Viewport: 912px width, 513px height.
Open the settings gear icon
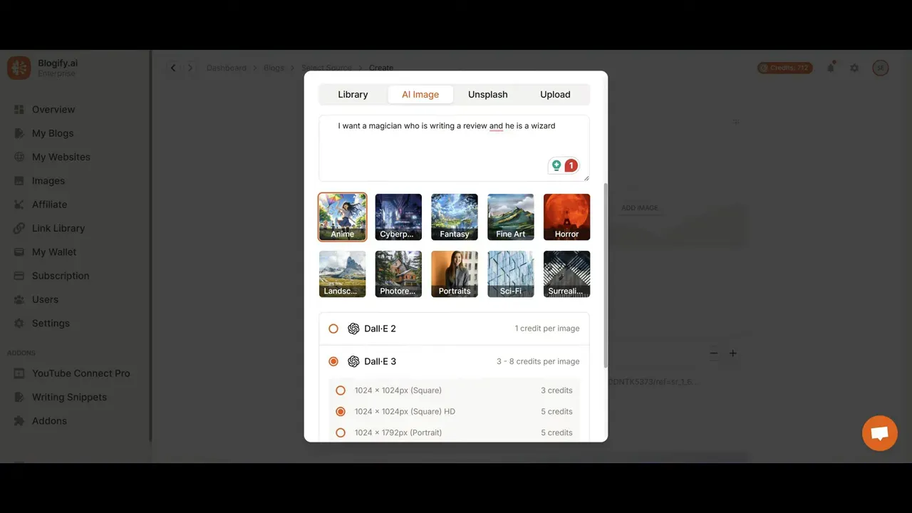854,68
